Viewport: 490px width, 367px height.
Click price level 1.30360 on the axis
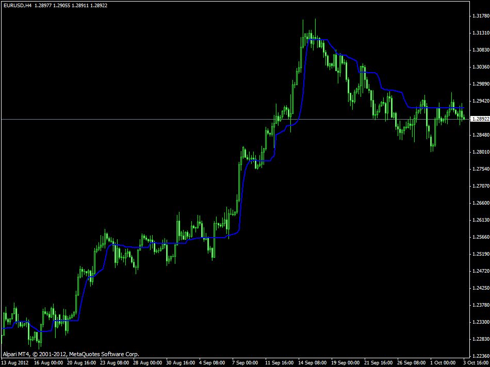[x=480, y=67]
